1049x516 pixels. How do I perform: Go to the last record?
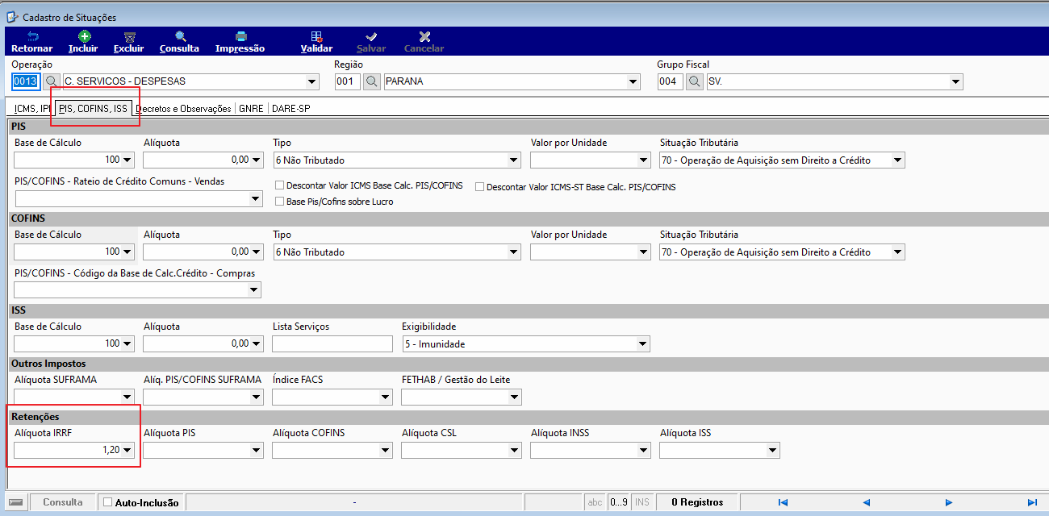(x=1032, y=502)
